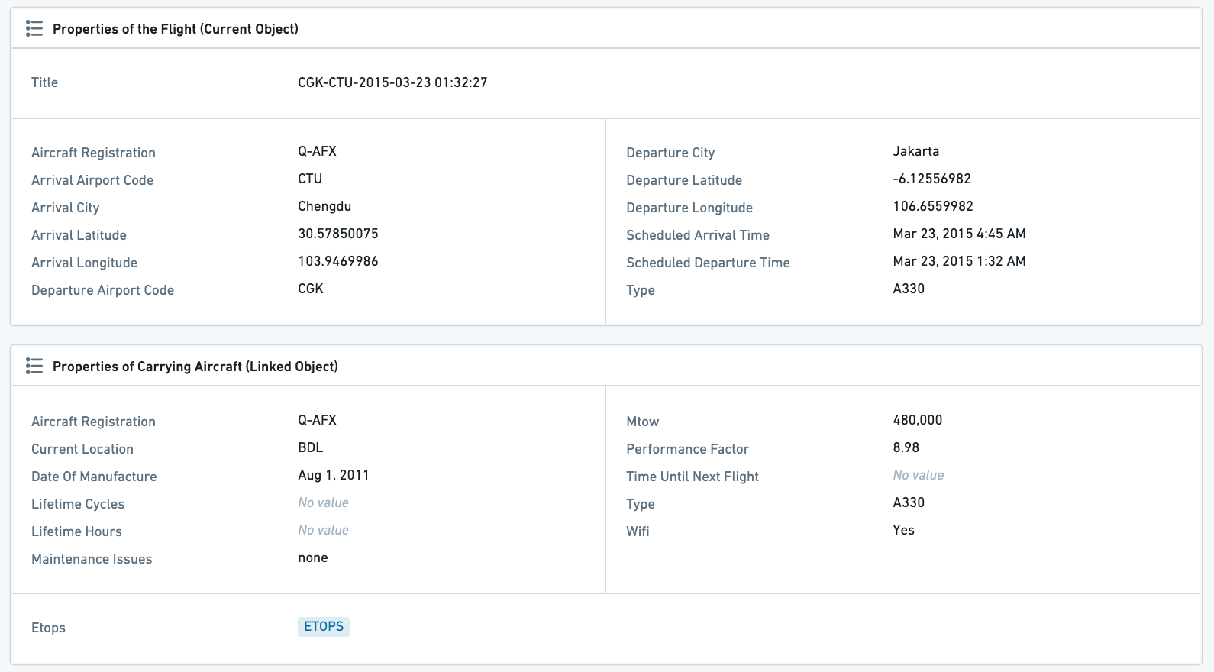
Task: Click the 'Performance Factor' label
Action: click(x=687, y=449)
